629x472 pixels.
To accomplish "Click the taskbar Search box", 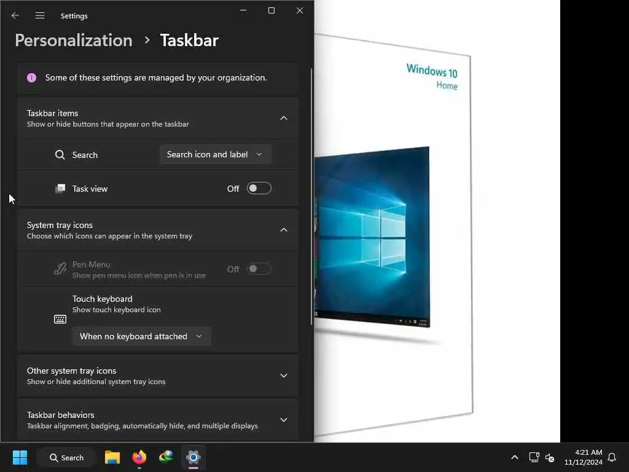I will (x=66, y=457).
